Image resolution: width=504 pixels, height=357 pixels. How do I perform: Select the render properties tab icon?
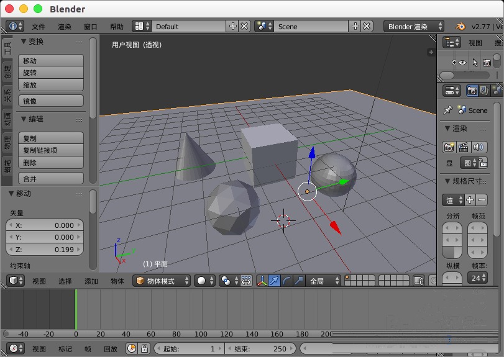(x=472, y=91)
